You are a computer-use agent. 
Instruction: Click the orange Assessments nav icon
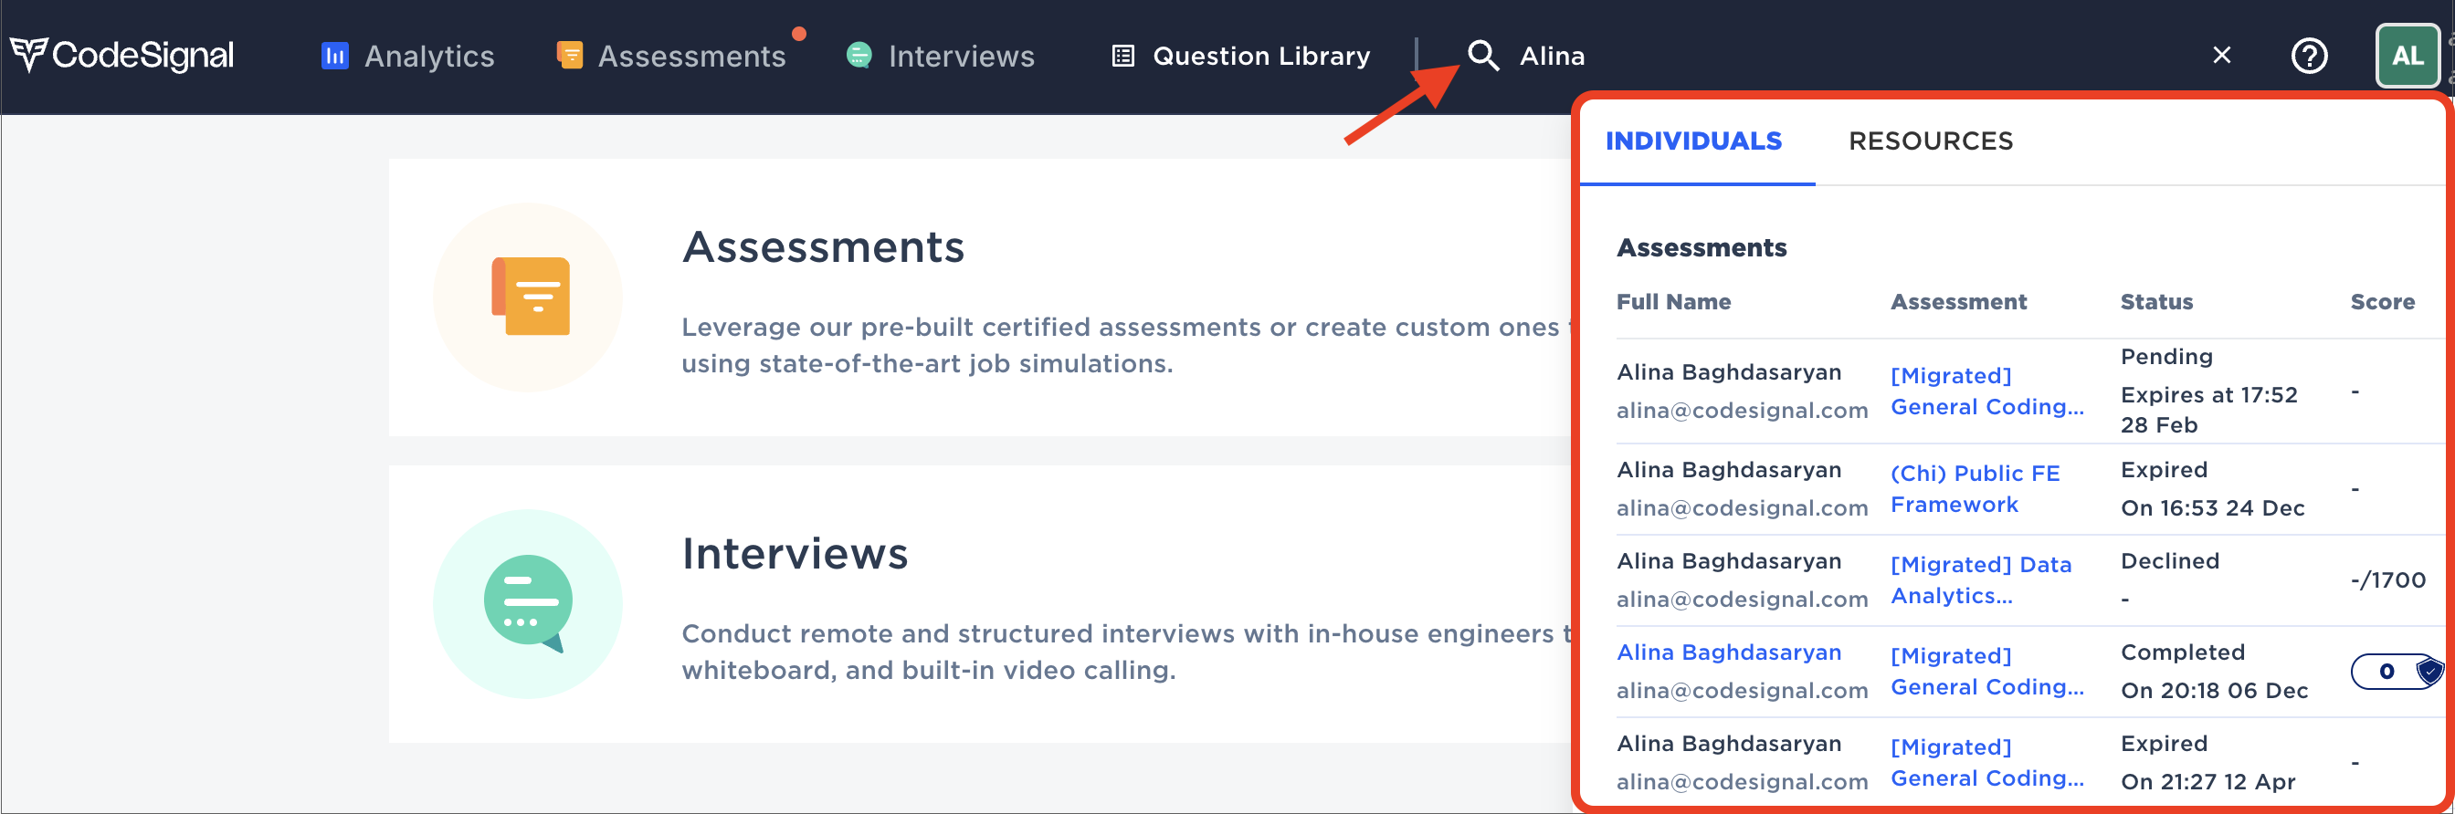point(570,56)
